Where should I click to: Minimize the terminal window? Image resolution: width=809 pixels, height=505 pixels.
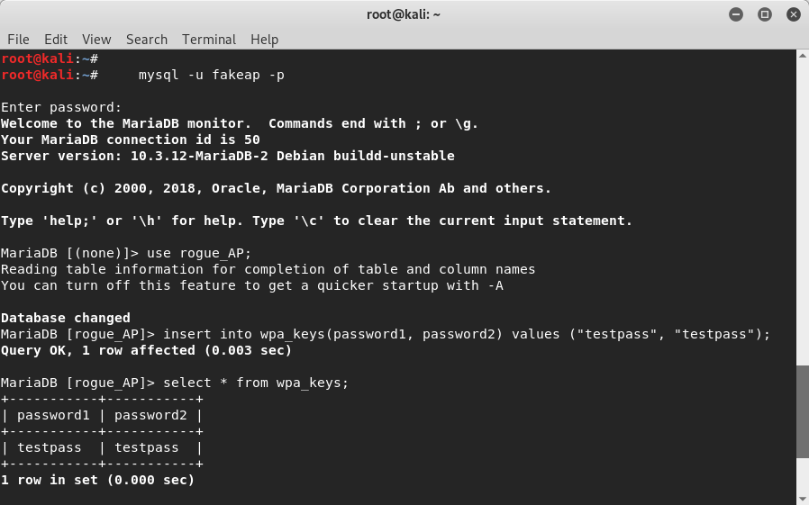point(736,14)
